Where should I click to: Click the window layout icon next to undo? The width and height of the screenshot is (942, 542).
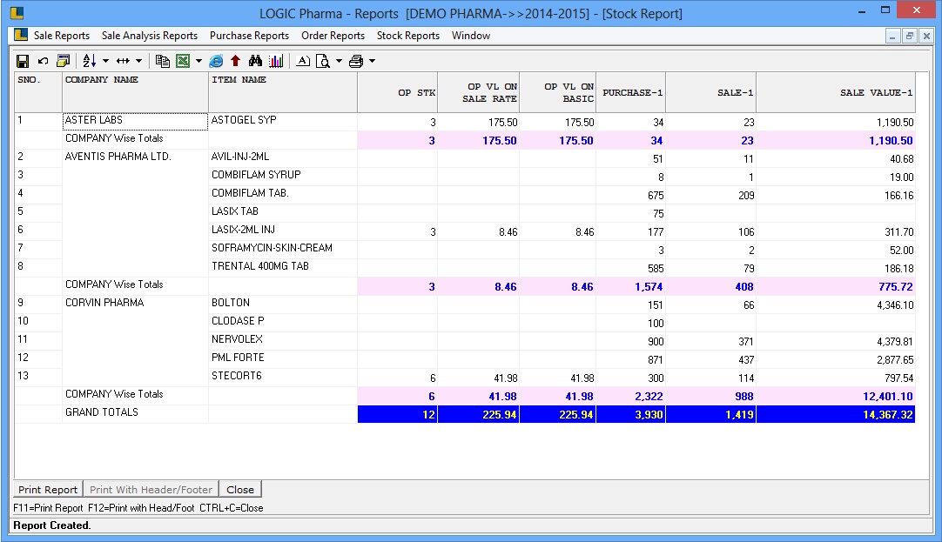[x=63, y=61]
